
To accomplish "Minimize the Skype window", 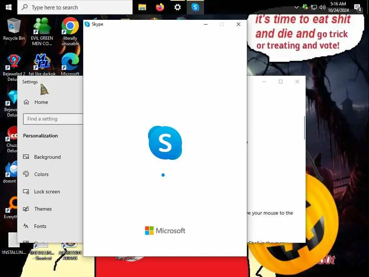I will click(206, 24).
